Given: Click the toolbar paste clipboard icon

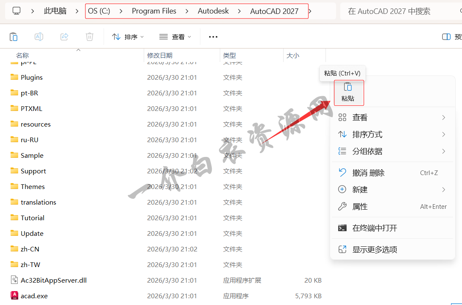Looking at the screenshot, I should [x=14, y=37].
